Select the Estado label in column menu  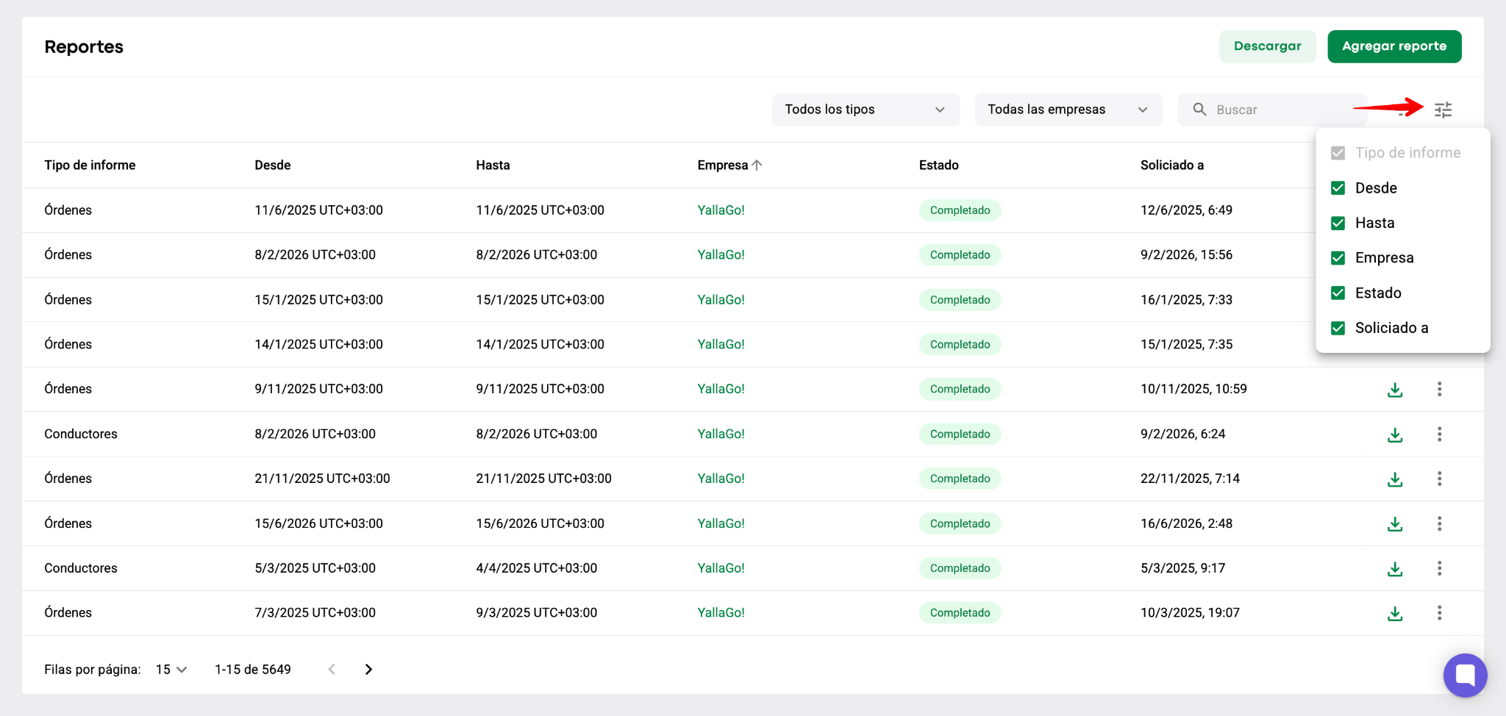1378,293
